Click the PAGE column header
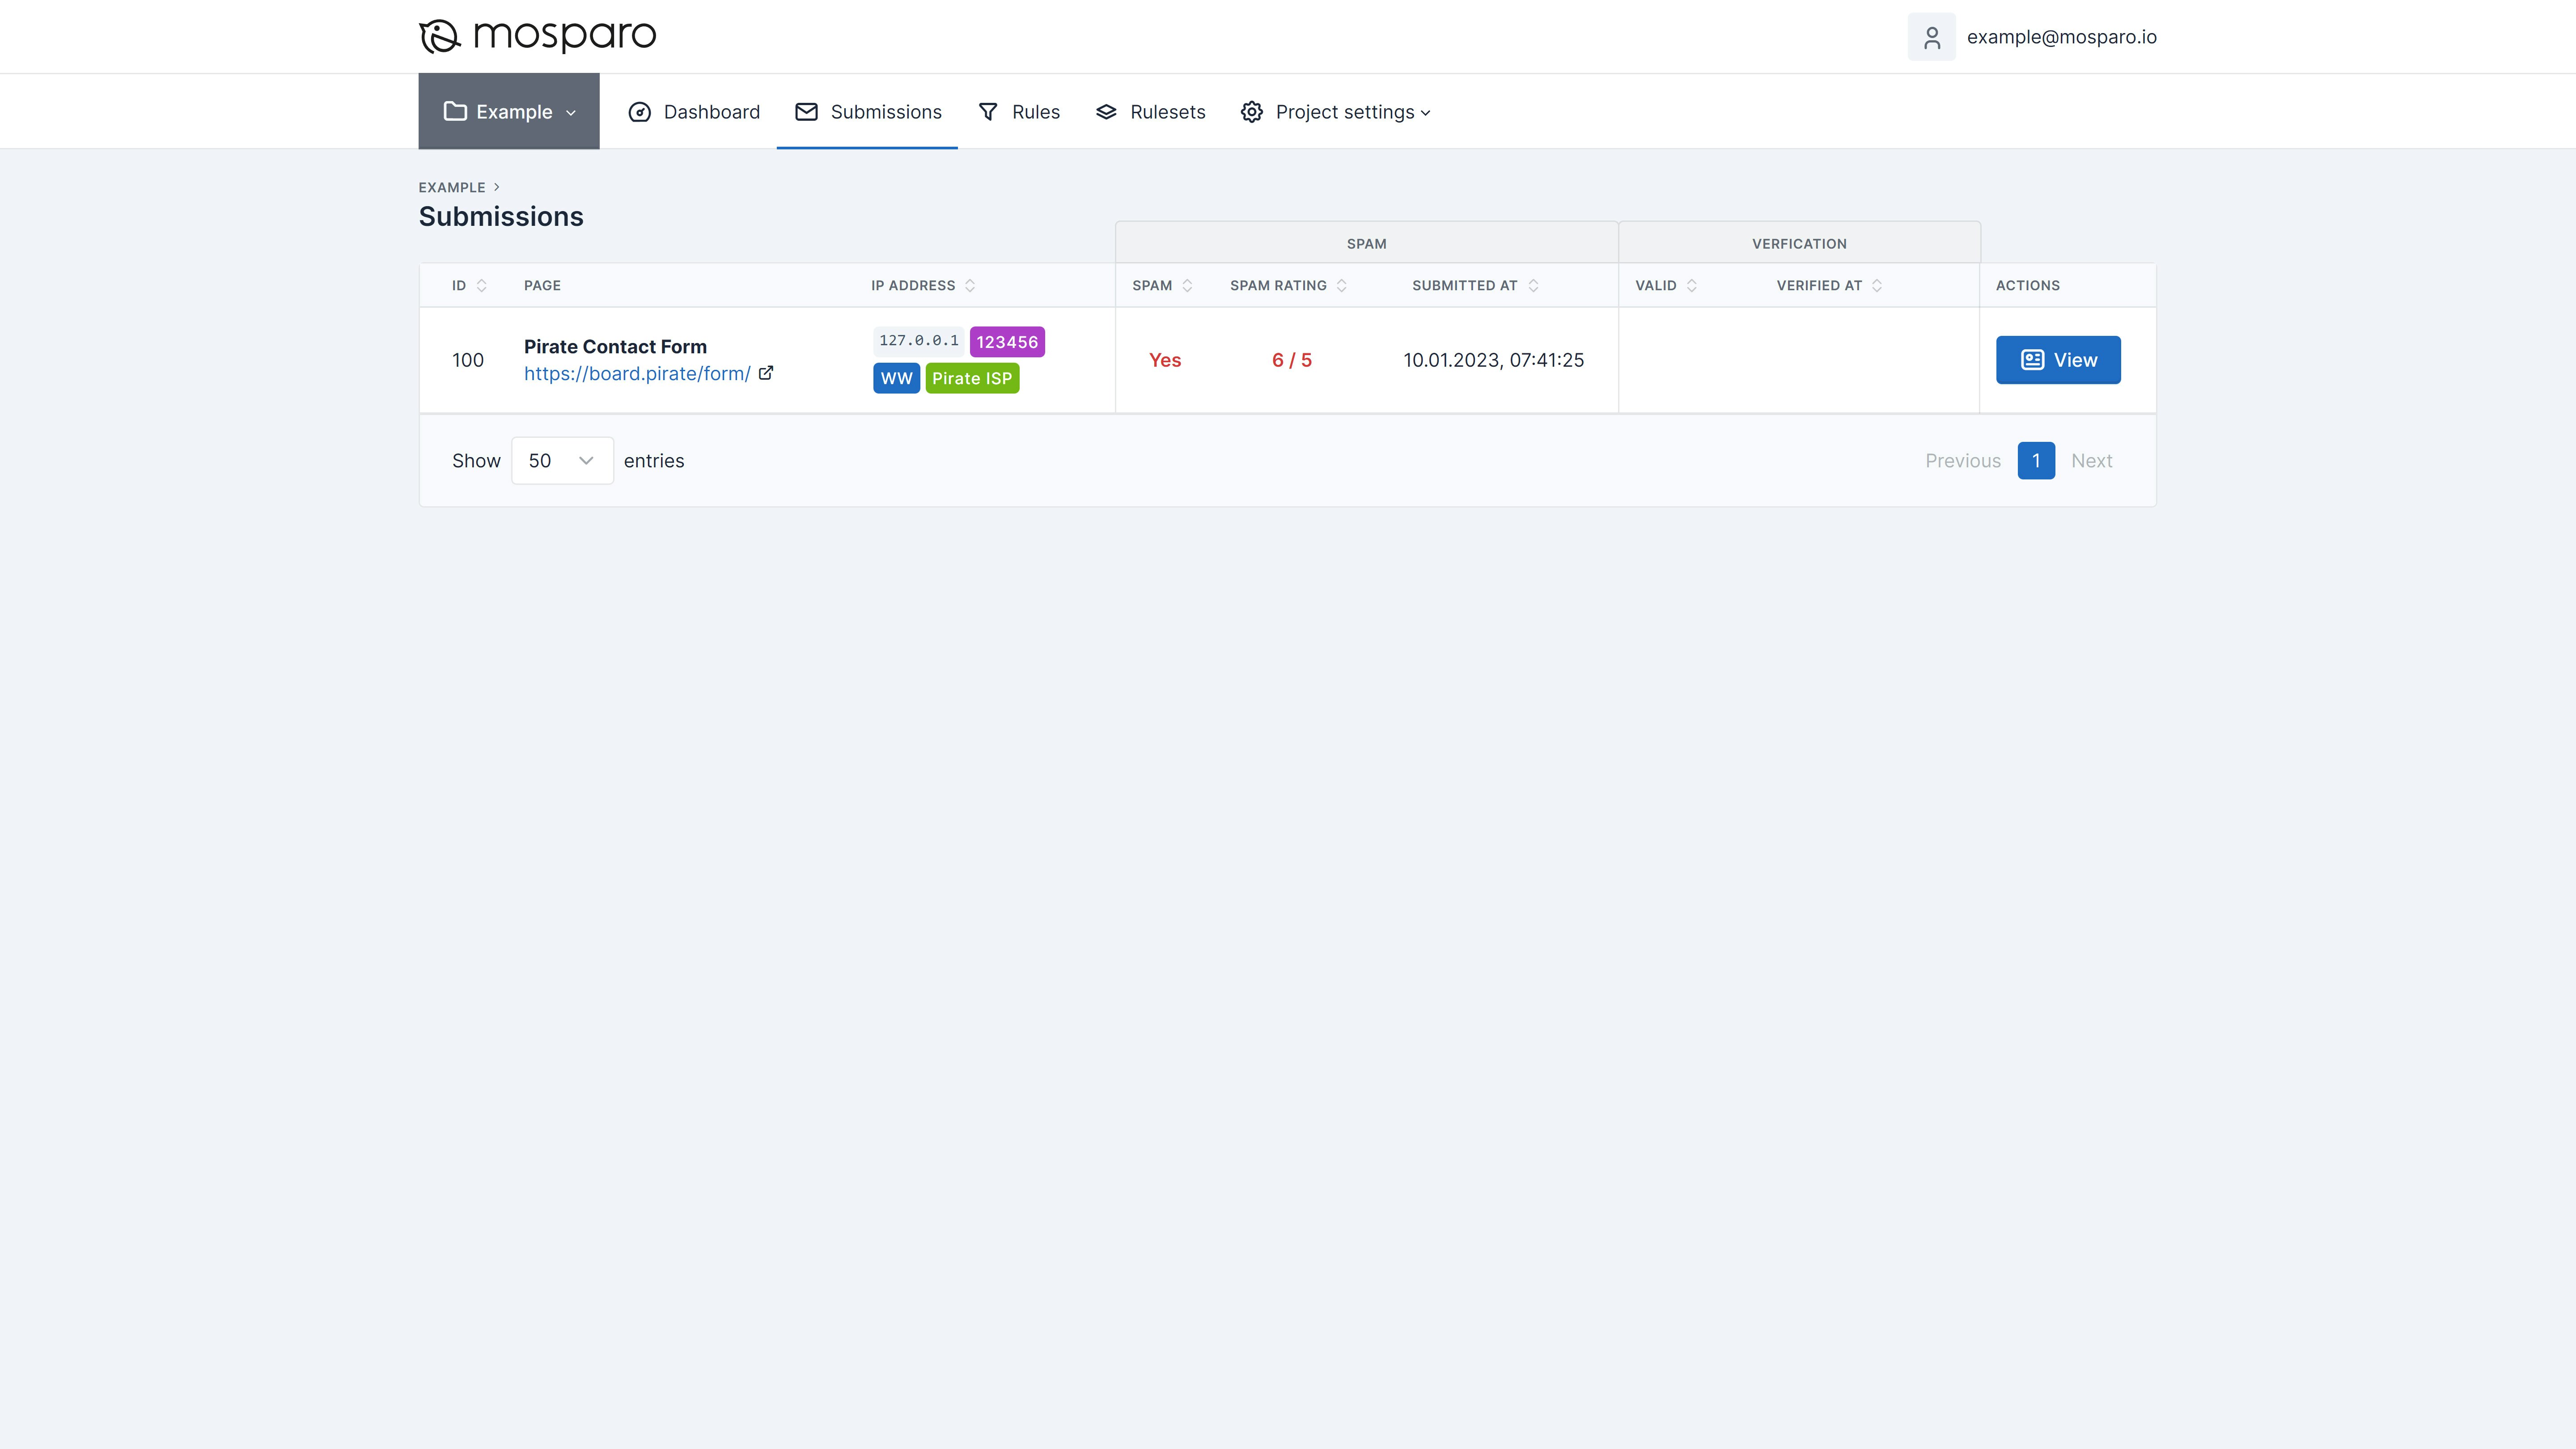Image resolution: width=2576 pixels, height=1449 pixels. click(x=542, y=286)
